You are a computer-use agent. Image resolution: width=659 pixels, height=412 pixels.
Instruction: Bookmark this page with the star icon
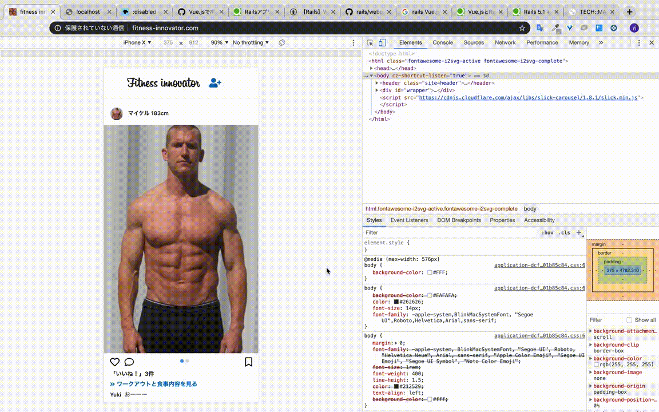(522, 28)
